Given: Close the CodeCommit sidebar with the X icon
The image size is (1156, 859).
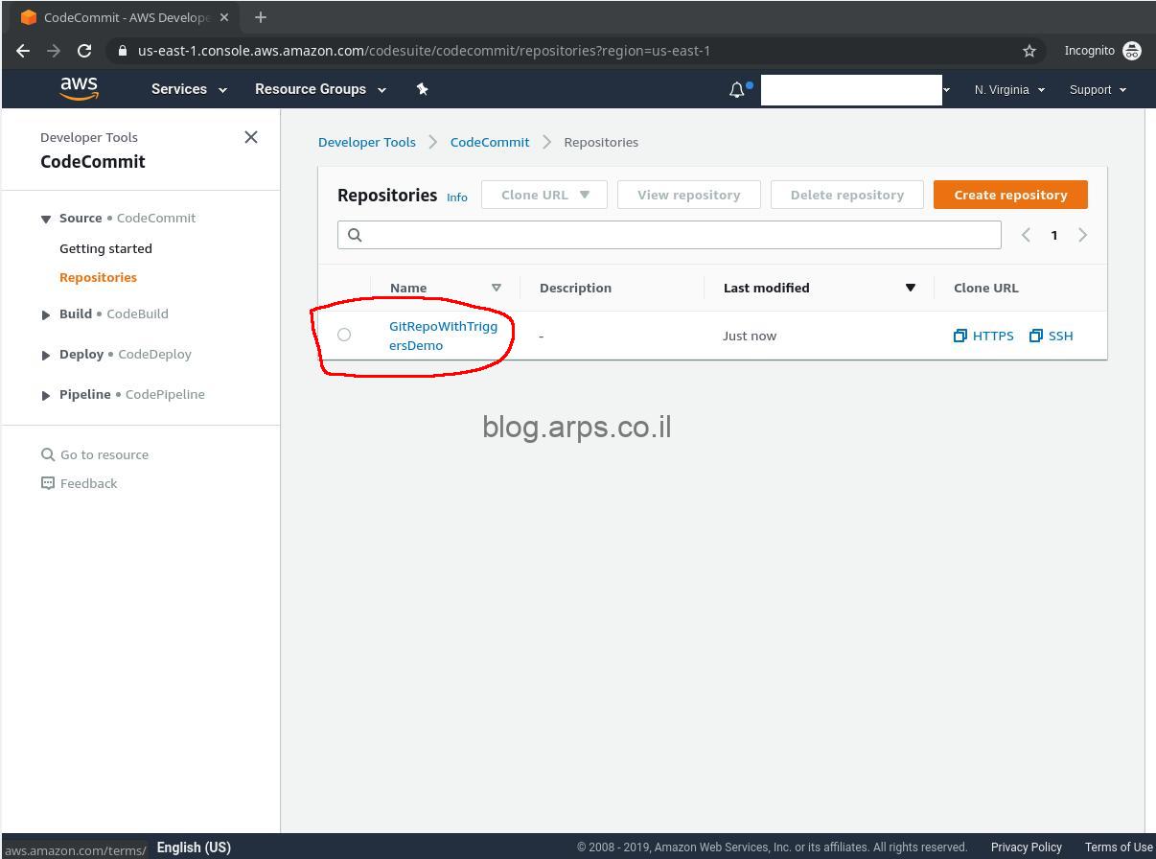Looking at the screenshot, I should coord(251,137).
